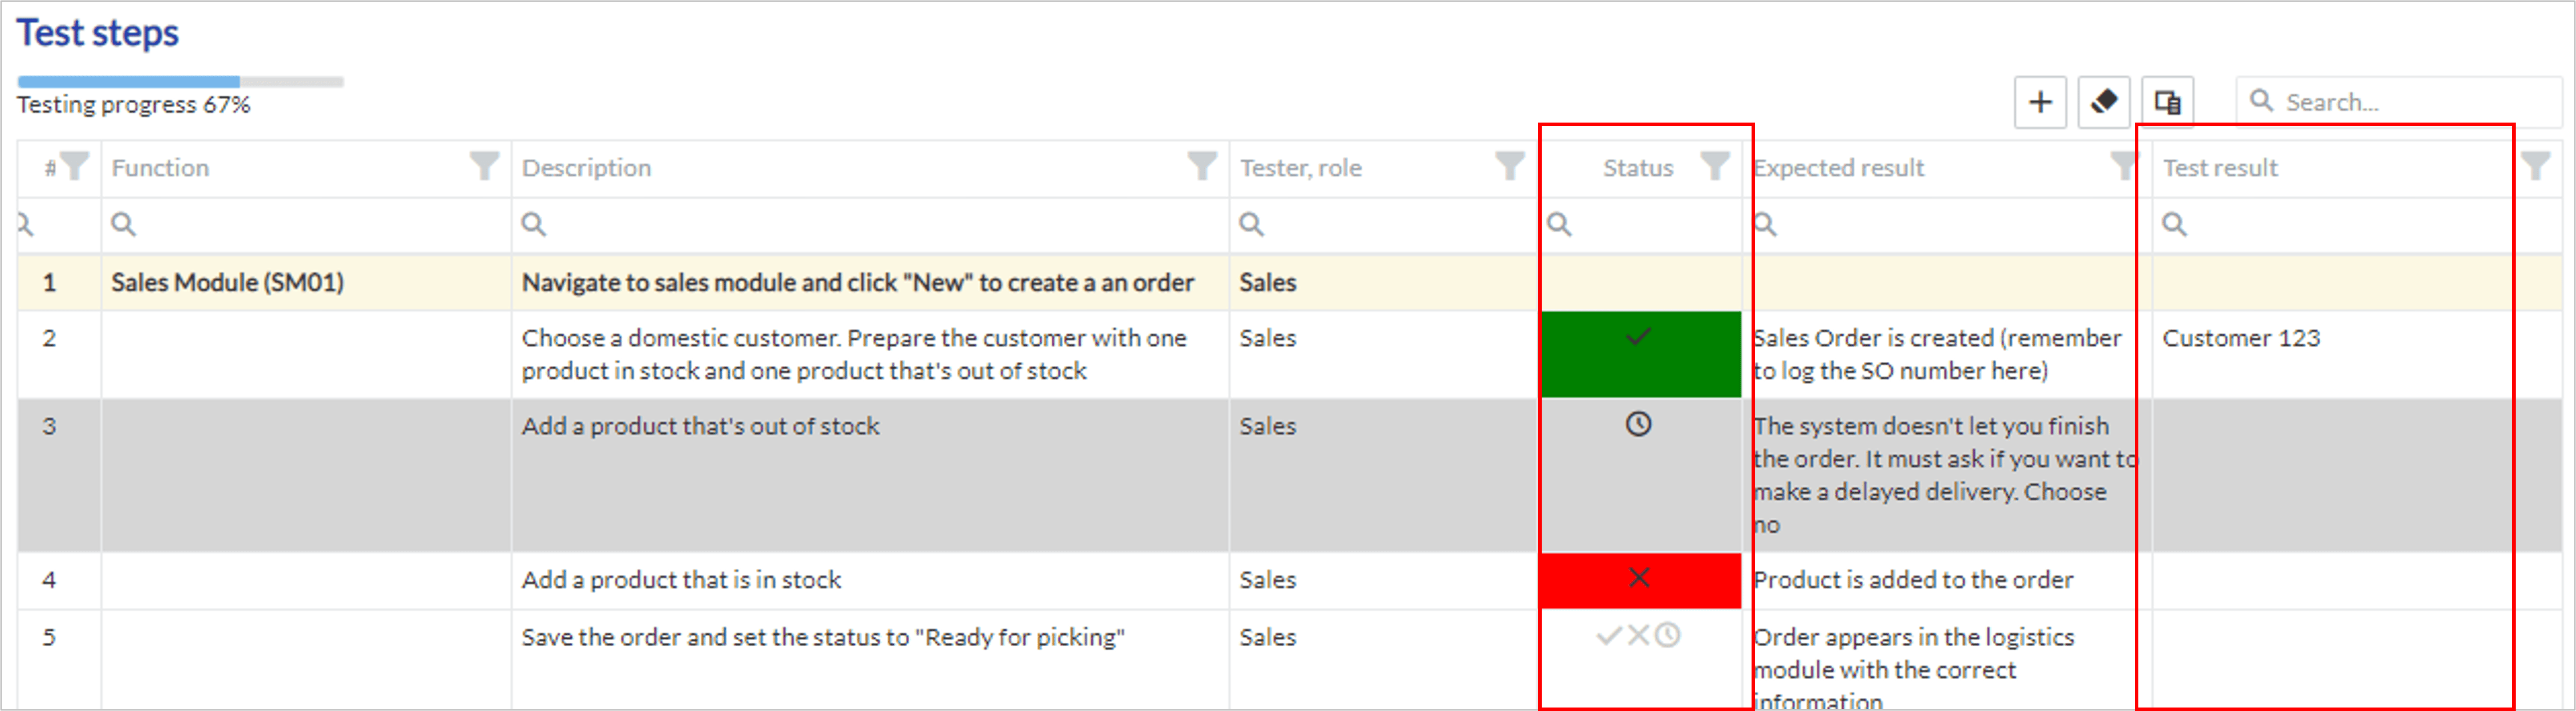Click empty Test result cell in row 4
2576x711 pixels.
coord(2356,580)
